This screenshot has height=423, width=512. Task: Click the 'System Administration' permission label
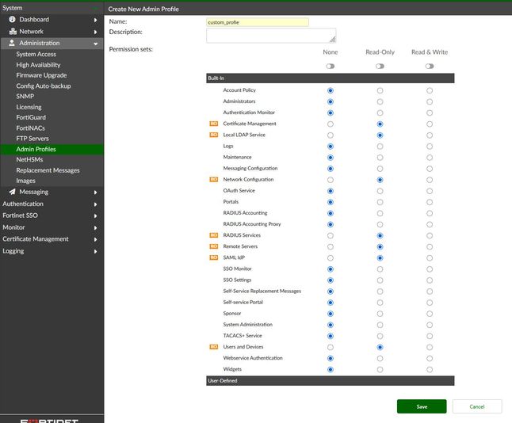click(247, 325)
